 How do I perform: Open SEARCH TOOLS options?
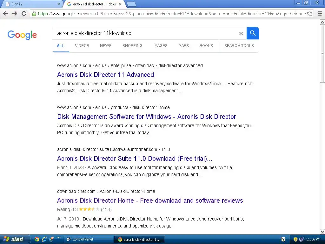click(239, 46)
